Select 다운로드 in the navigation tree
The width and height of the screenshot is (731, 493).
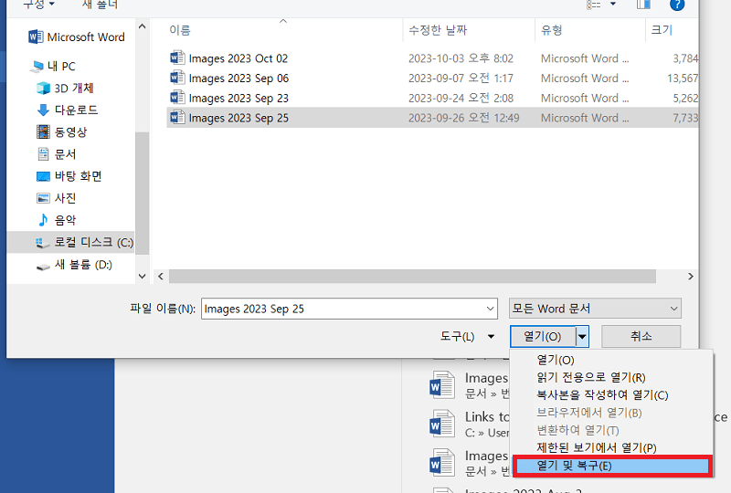coord(76,110)
